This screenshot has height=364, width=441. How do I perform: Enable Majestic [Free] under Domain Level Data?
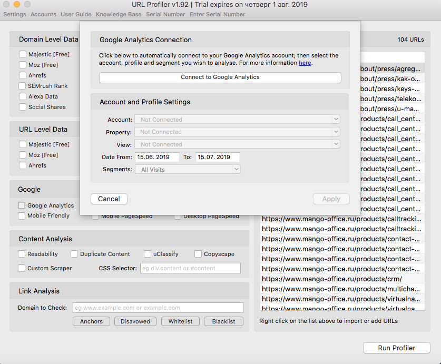click(x=23, y=54)
